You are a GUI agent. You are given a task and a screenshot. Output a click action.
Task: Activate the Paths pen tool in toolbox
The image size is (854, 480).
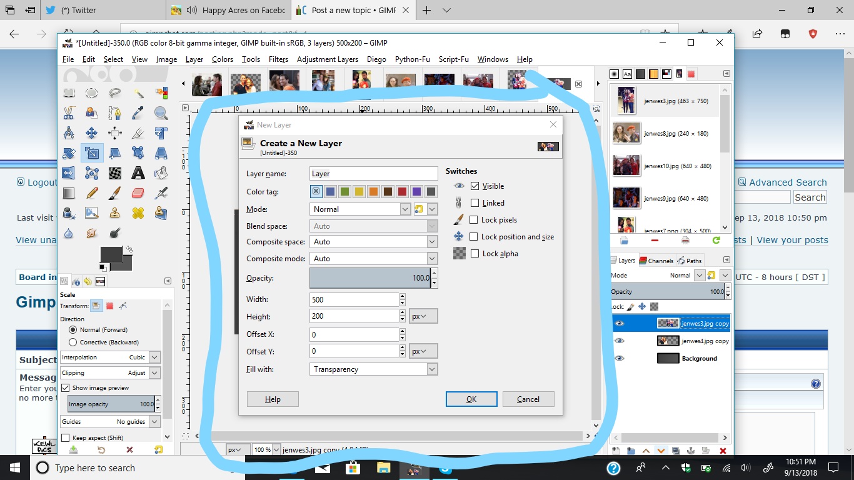click(x=115, y=113)
